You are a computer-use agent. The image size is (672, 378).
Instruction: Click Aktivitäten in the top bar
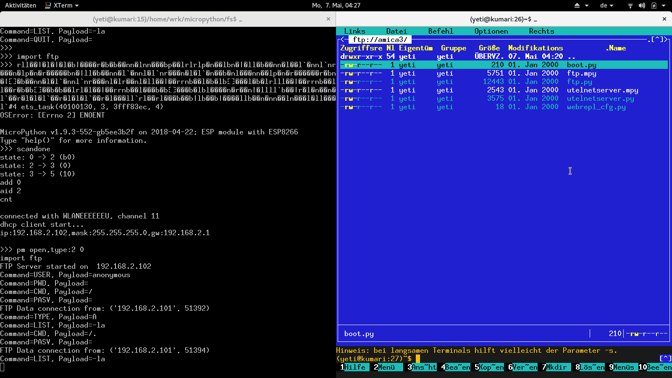coord(21,5)
